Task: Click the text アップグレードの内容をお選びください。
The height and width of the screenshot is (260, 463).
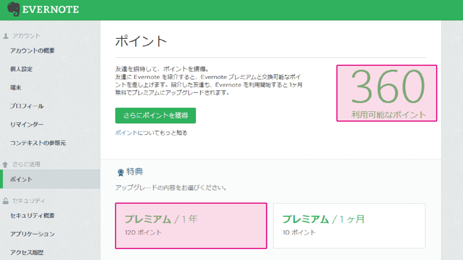Action: [x=171, y=188]
